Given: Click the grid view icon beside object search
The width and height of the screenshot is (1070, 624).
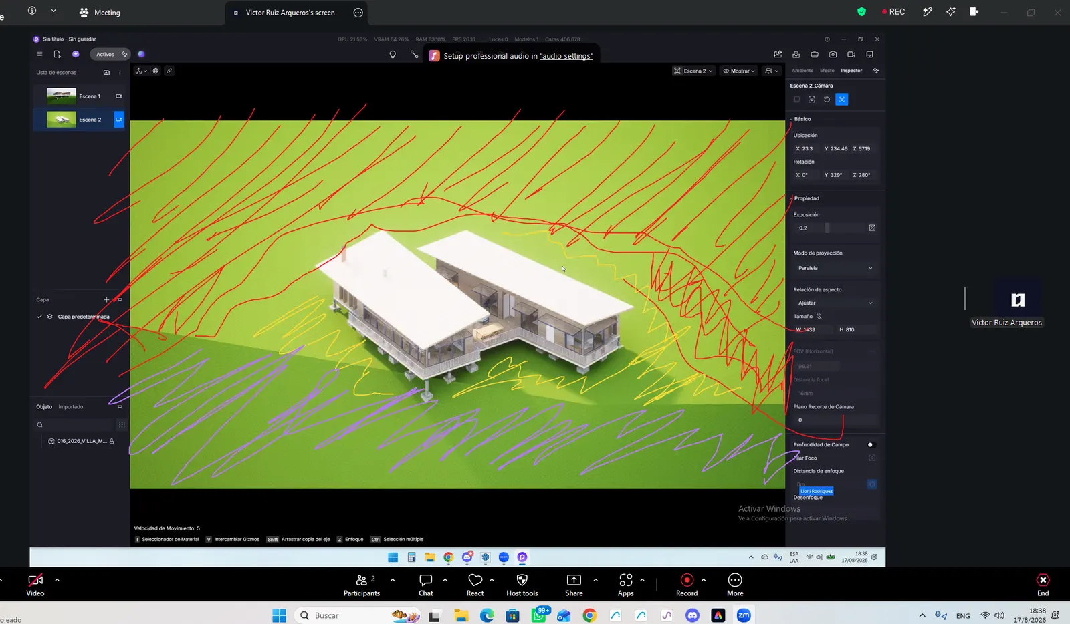Looking at the screenshot, I should [122, 424].
